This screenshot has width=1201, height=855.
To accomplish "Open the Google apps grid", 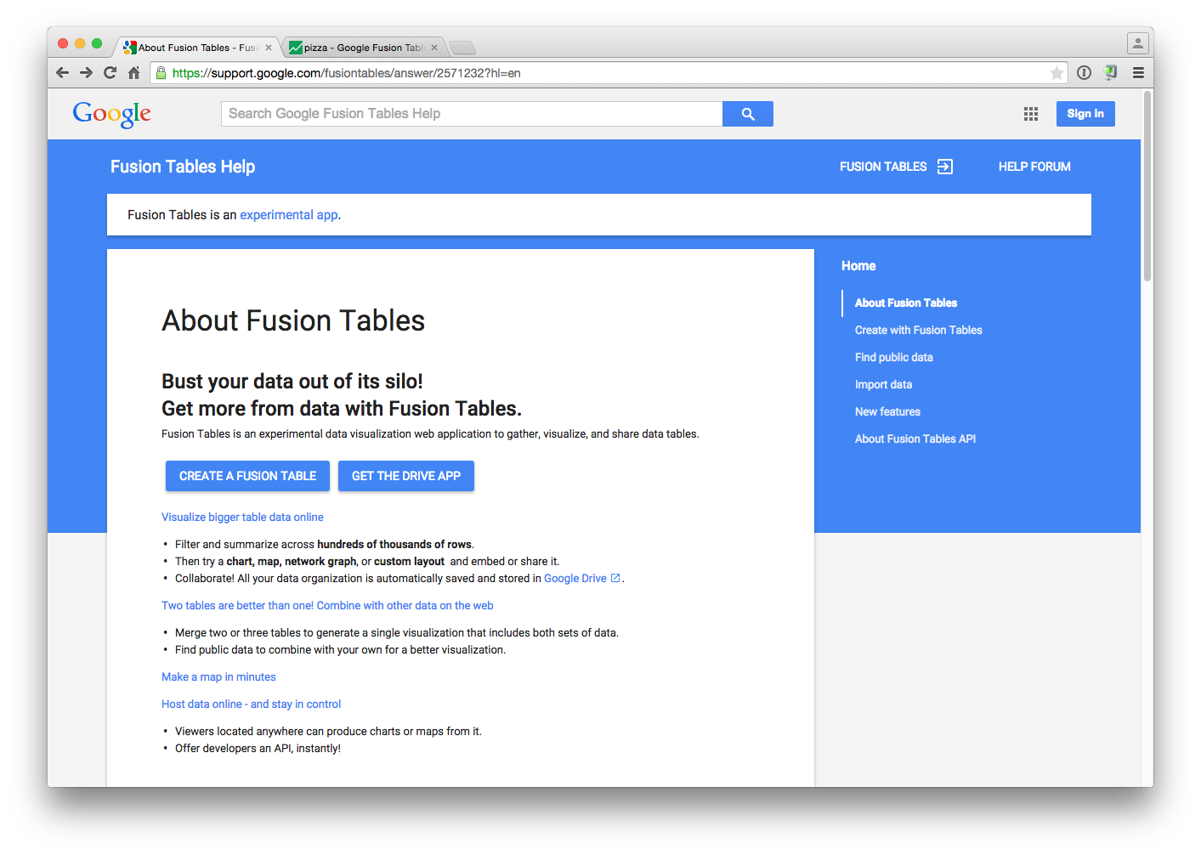I will [x=1031, y=114].
